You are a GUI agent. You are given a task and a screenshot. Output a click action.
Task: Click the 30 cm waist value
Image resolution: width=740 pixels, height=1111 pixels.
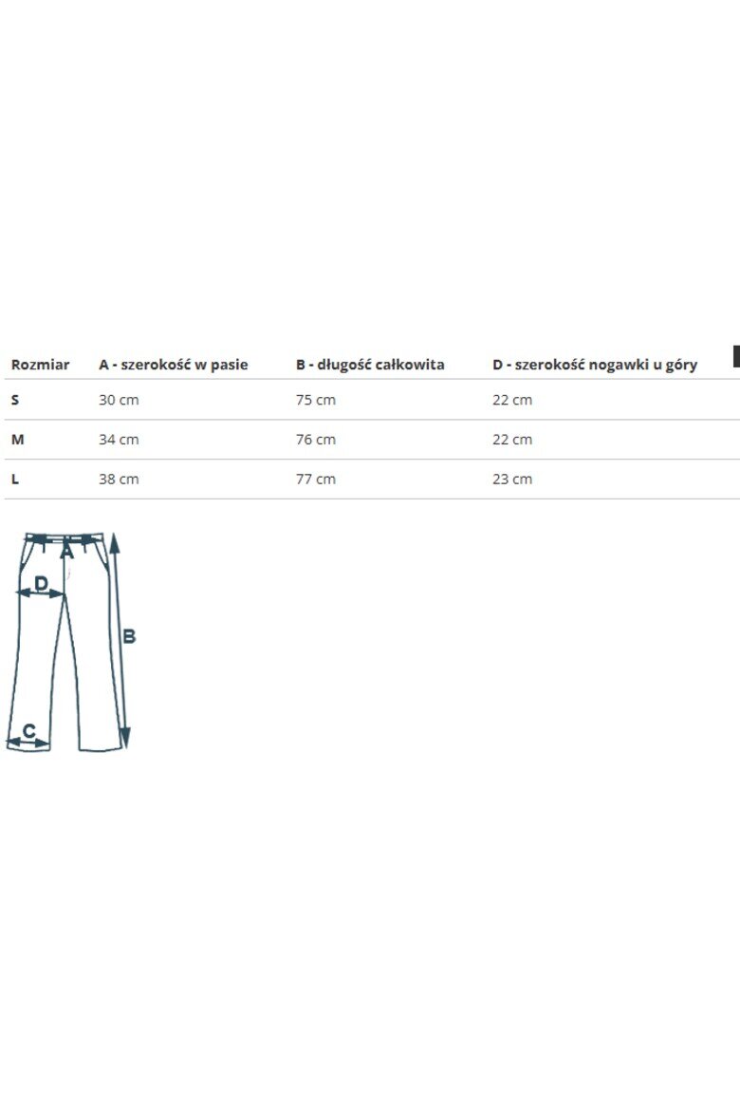(119, 400)
